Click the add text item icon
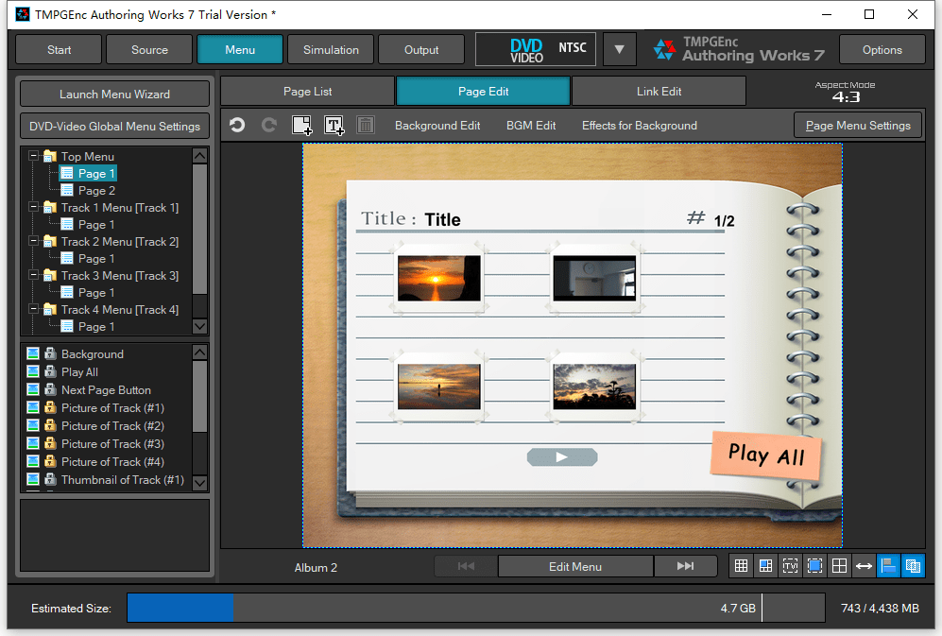The width and height of the screenshot is (942, 636). (334, 125)
